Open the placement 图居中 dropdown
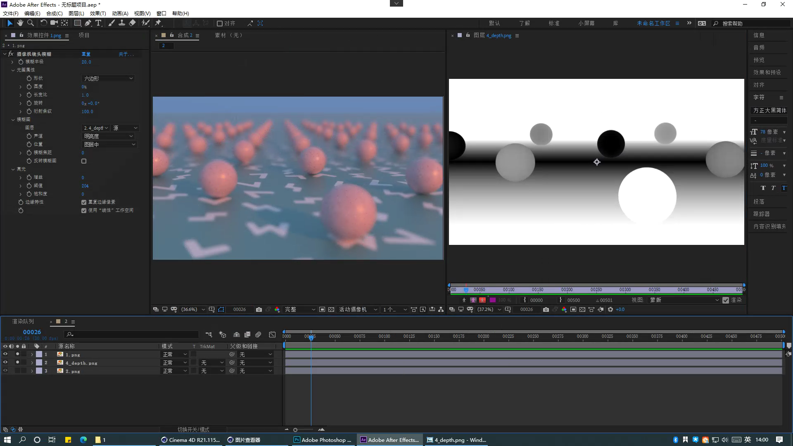The image size is (793, 446). (109, 145)
